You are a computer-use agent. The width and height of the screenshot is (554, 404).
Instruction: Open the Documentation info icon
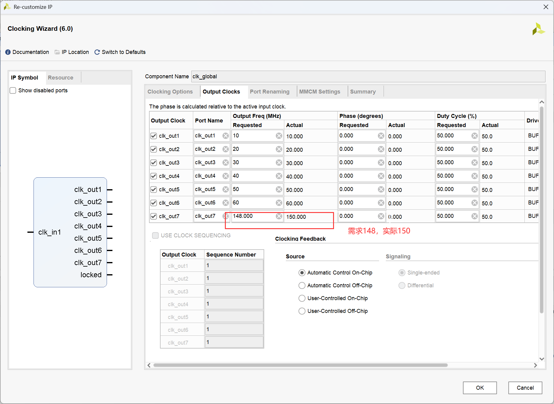click(x=8, y=52)
